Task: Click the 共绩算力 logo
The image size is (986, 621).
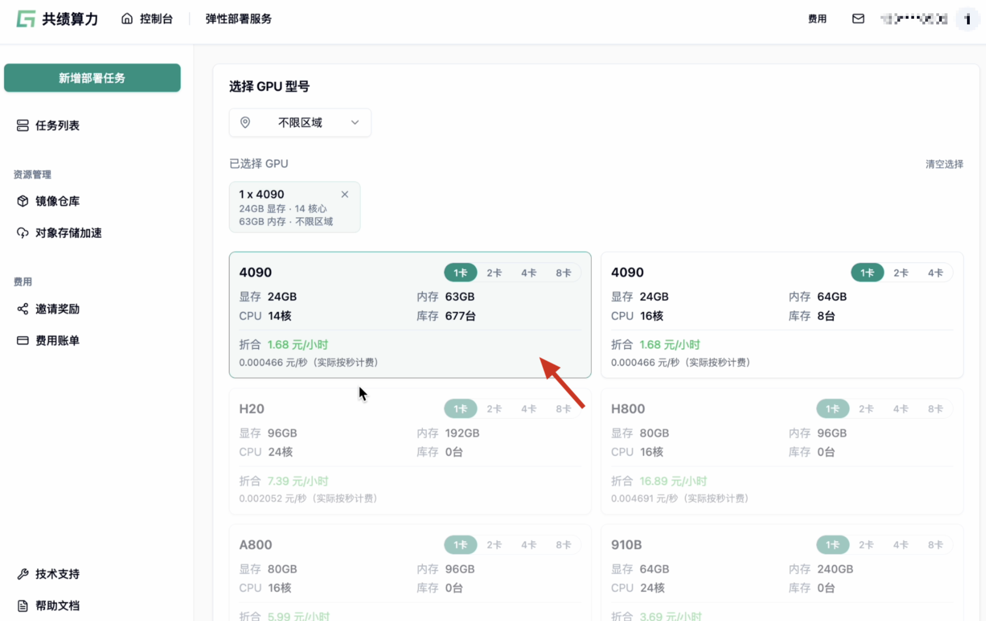Action: [57, 19]
